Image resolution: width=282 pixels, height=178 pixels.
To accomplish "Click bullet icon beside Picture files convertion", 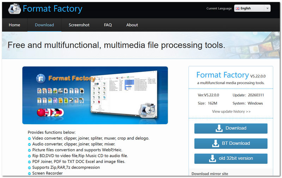I will coord(29,150).
